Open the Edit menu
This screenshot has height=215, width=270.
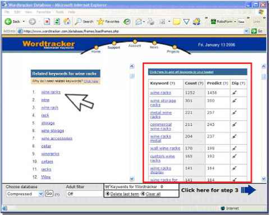tap(17, 12)
